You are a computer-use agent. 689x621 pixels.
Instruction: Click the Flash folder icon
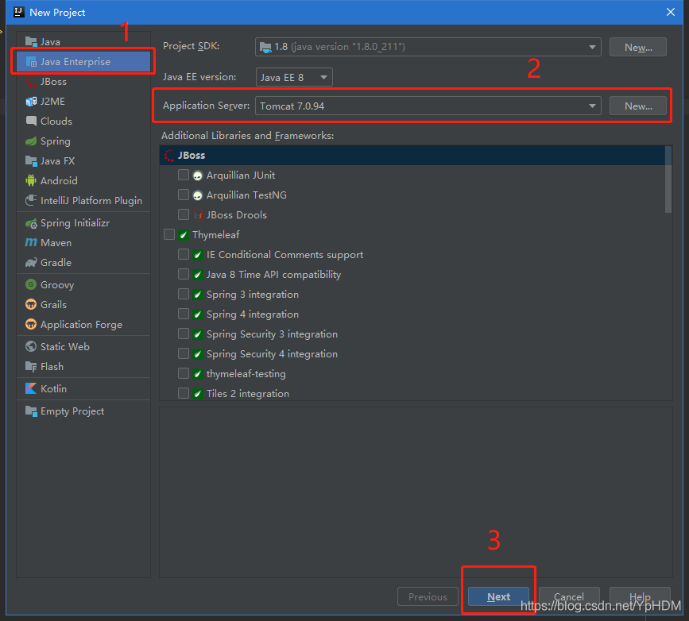coord(31,366)
